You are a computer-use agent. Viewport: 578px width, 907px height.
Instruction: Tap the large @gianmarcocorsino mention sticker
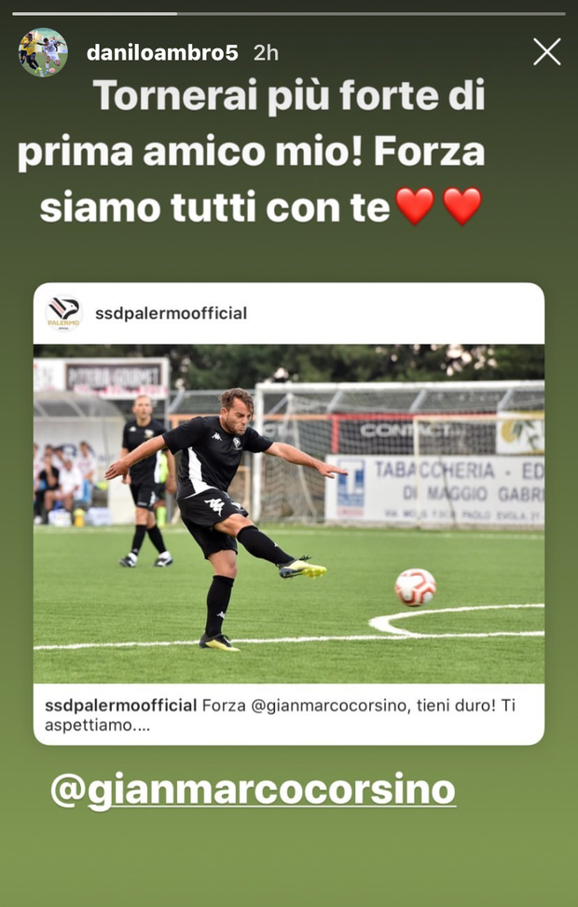click(x=253, y=790)
